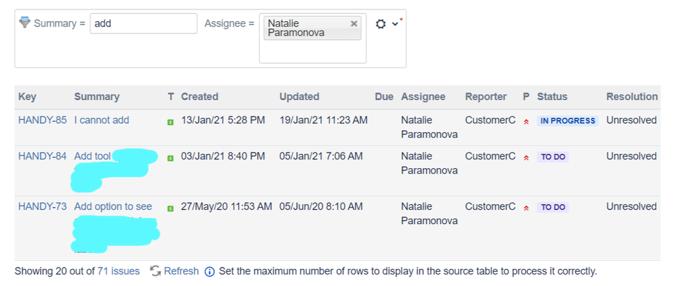Open issue HANDY-73 link
Image resolution: width=679 pixels, height=286 pixels.
pos(42,206)
